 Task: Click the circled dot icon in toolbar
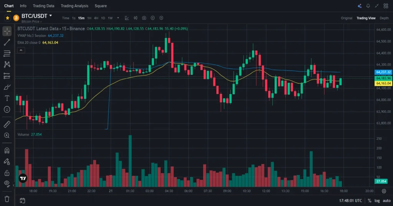(161, 18)
